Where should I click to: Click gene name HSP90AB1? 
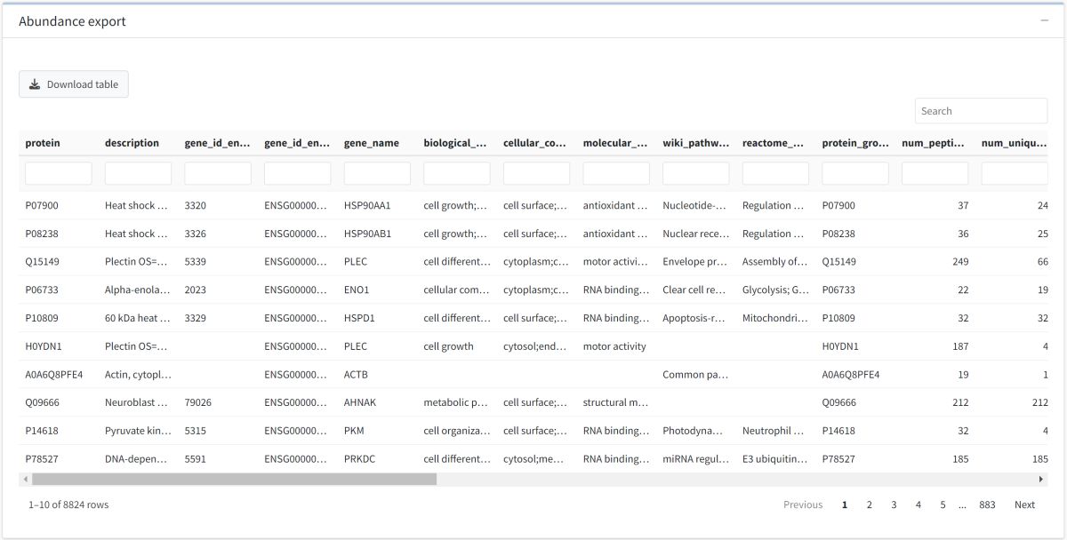point(367,234)
